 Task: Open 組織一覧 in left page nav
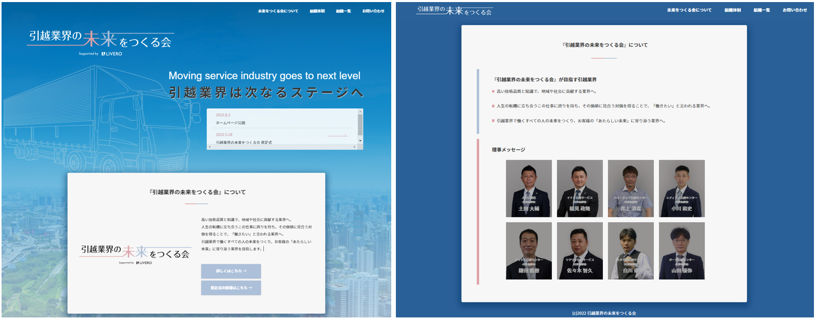coord(343,11)
